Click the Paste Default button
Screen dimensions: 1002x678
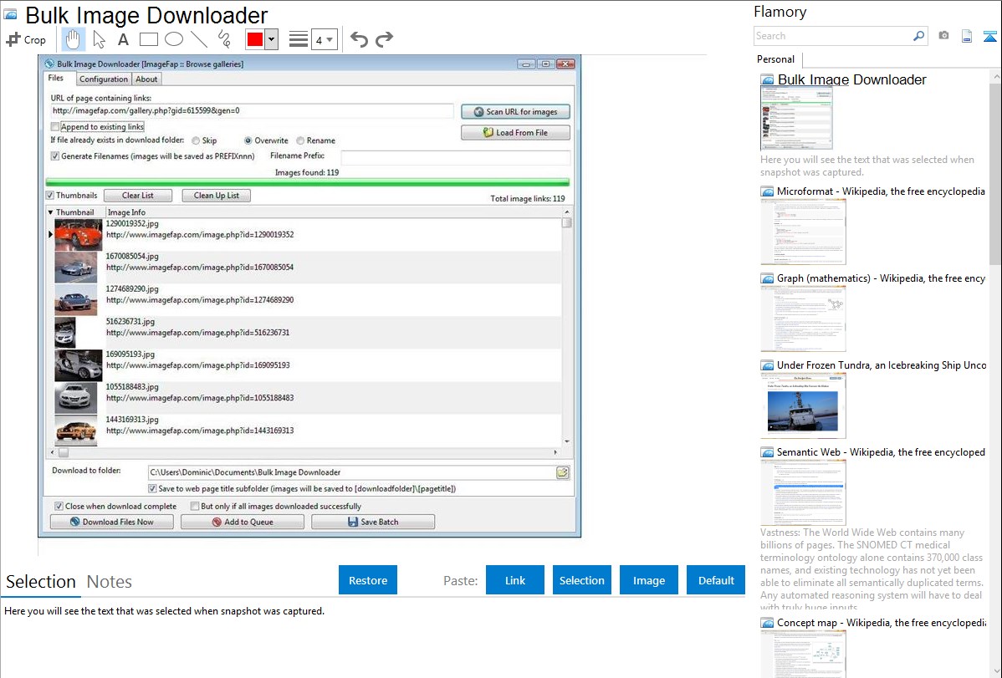tap(716, 580)
